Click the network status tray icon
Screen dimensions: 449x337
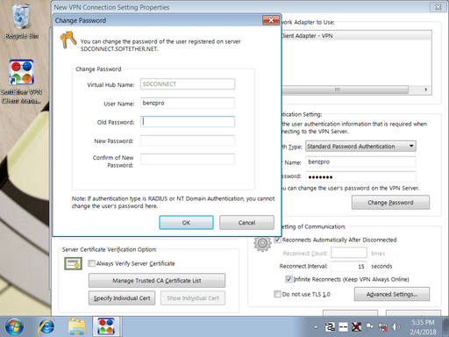coord(382,327)
